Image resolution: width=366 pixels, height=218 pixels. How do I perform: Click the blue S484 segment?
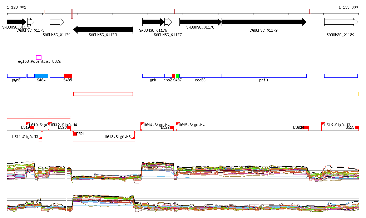41,76
